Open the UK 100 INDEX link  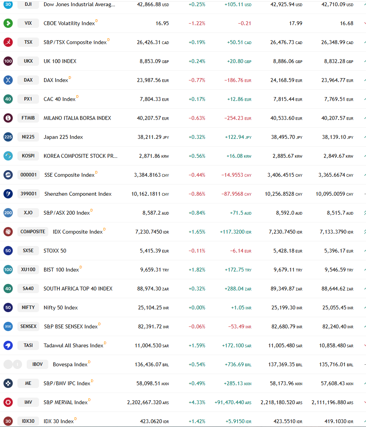[x=60, y=61]
